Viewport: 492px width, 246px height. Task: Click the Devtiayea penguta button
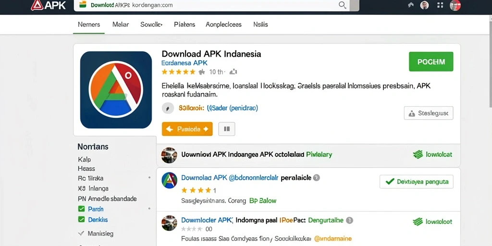click(x=417, y=182)
